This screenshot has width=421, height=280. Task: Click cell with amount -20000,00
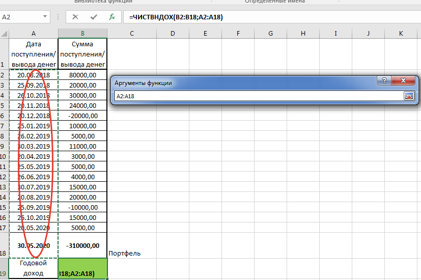click(x=82, y=116)
